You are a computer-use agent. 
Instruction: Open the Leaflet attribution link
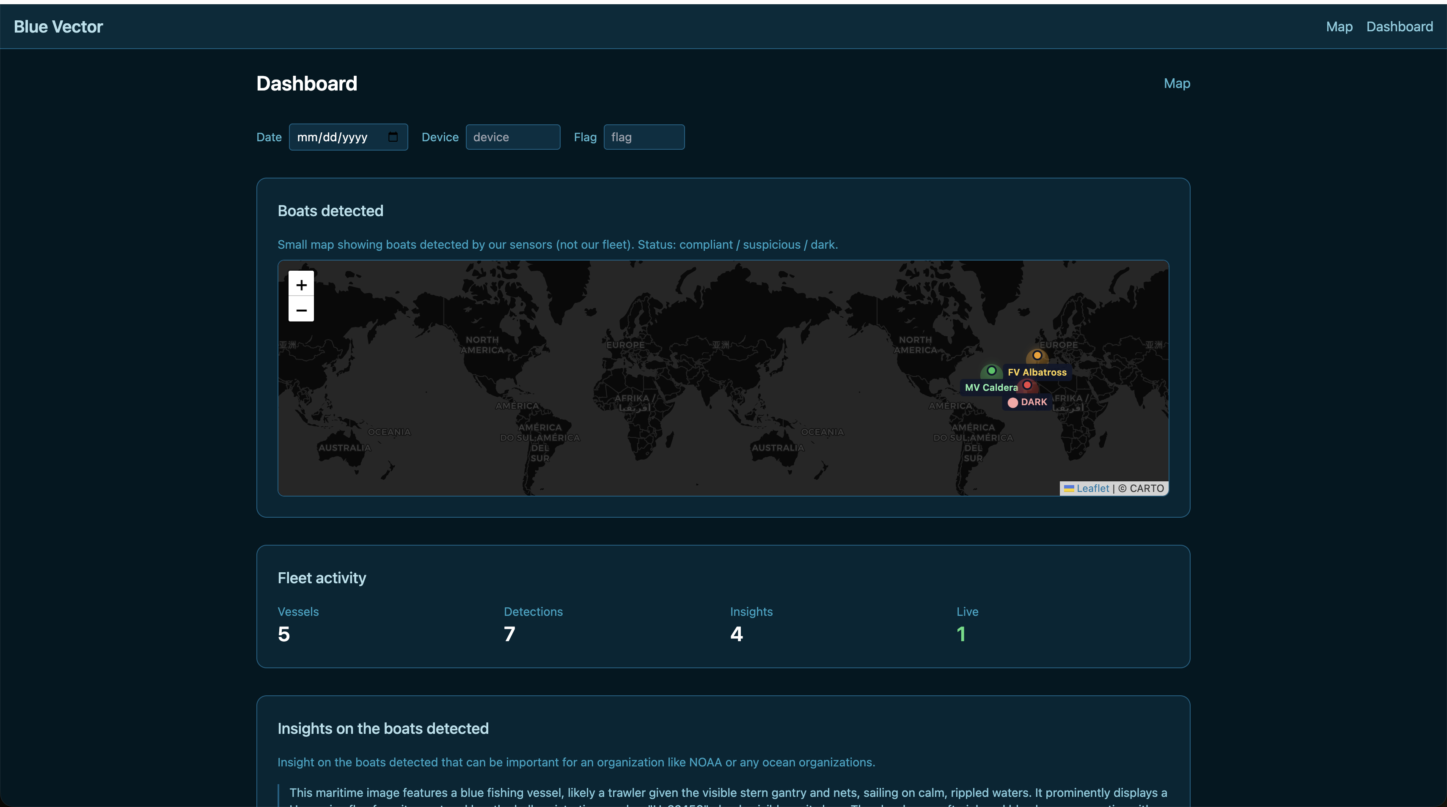[1092, 488]
